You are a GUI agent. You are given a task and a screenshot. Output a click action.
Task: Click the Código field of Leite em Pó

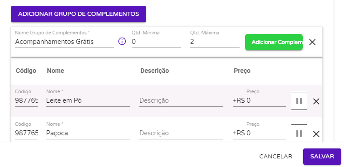tap(26, 100)
